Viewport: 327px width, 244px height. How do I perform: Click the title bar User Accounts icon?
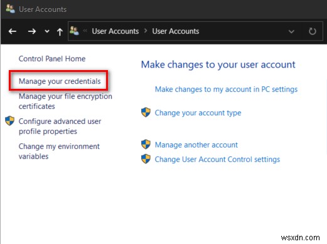pos(10,9)
